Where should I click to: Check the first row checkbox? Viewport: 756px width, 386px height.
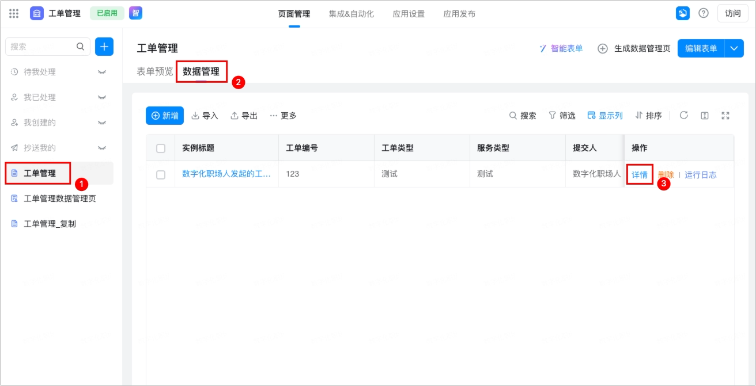pyautogui.click(x=161, y=174)
